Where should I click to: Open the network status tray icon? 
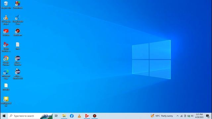point(182,116)
